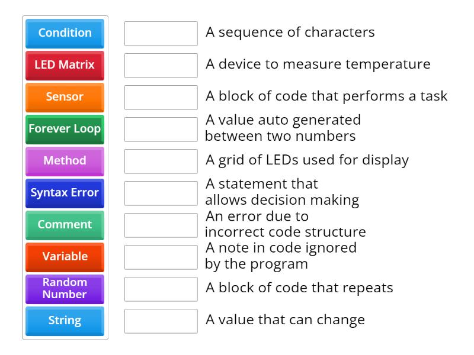474x355 pixels.
Task: Choose box for 'A value auto generated between two numbers'
Action: pyautogui.click(x=161, y=129)
